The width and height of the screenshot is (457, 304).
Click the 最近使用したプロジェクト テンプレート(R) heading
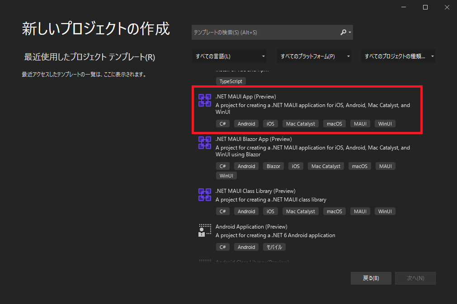(90, 57)
